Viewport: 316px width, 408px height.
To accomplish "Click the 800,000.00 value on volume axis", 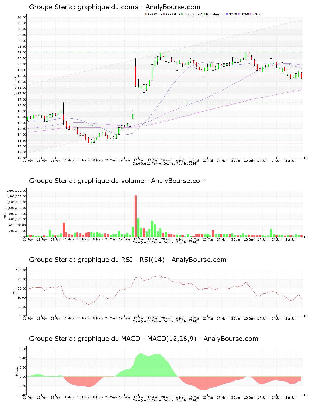I will [18, 214].
